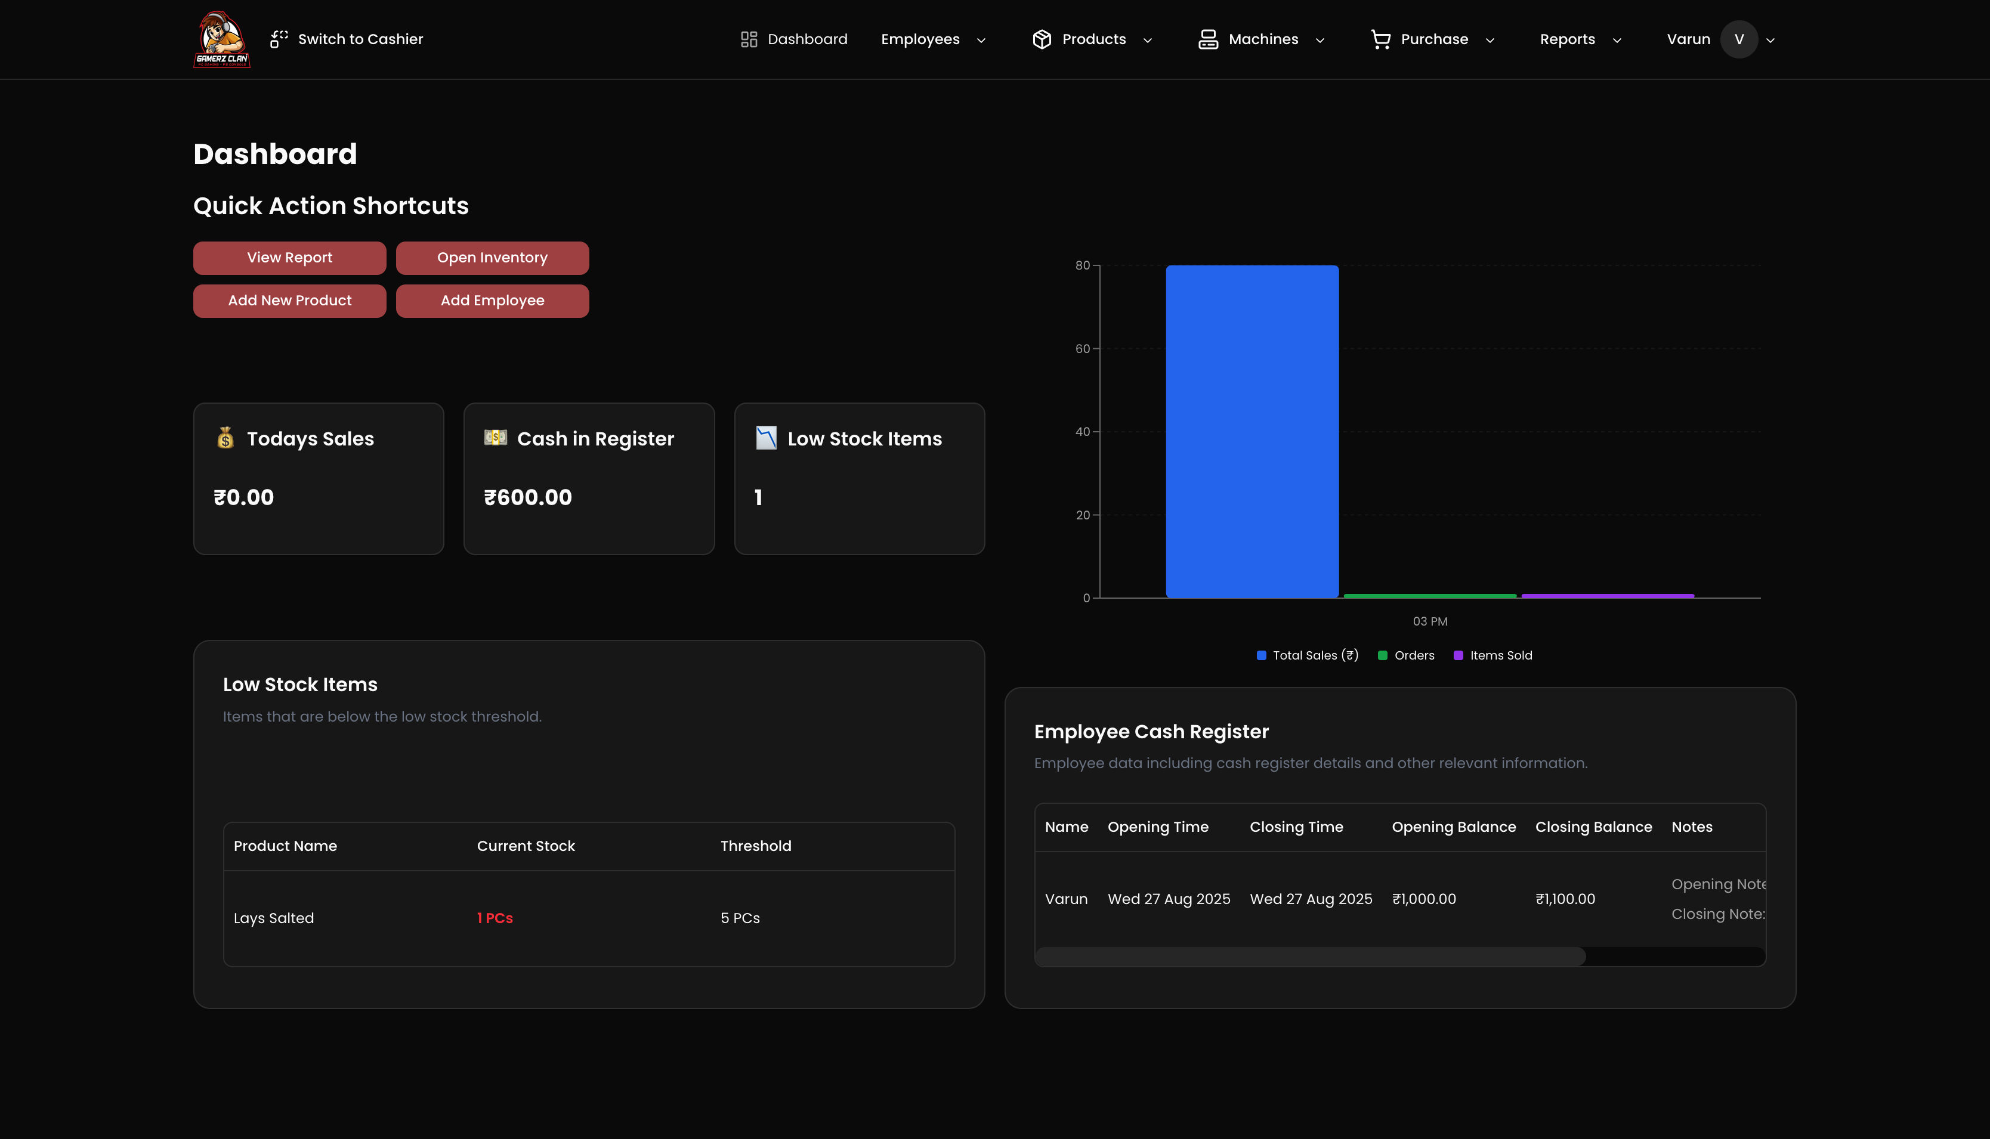Click the Switch to Cashier icon
The image size is (1990, 1139).
[x=279, y=39]
